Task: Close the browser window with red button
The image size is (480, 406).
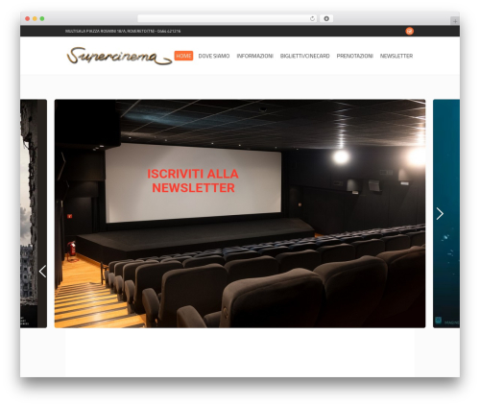Action: click(x=28, y=19)
